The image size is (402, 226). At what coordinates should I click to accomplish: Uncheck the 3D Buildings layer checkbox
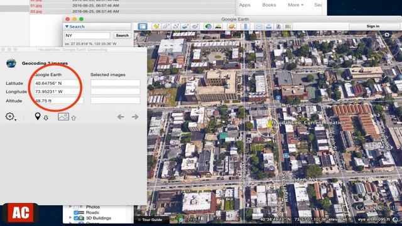point(76,218)
